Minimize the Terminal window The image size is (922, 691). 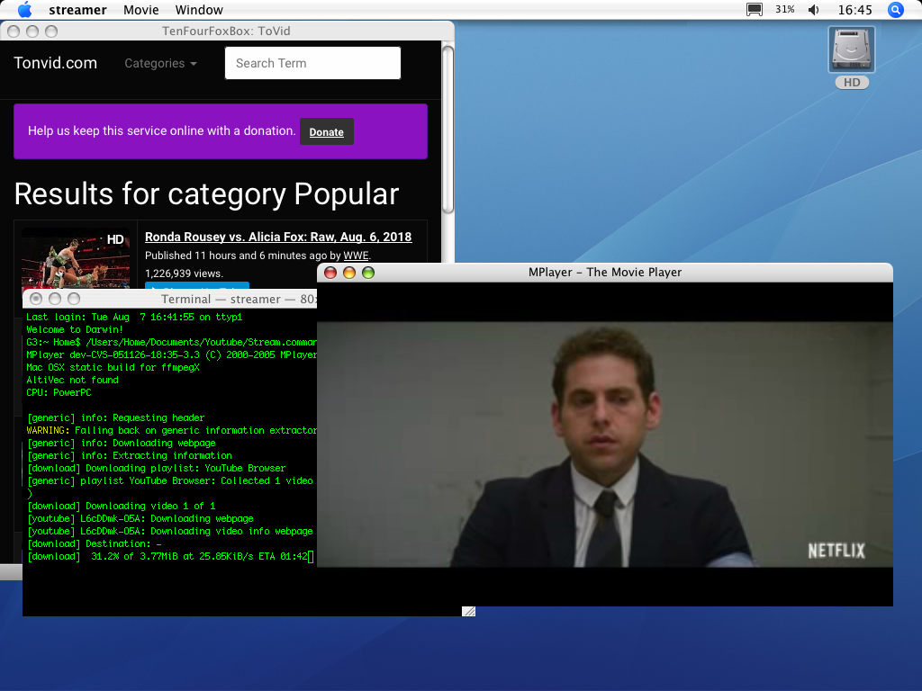pyautogui.click(x=55, y=299)
